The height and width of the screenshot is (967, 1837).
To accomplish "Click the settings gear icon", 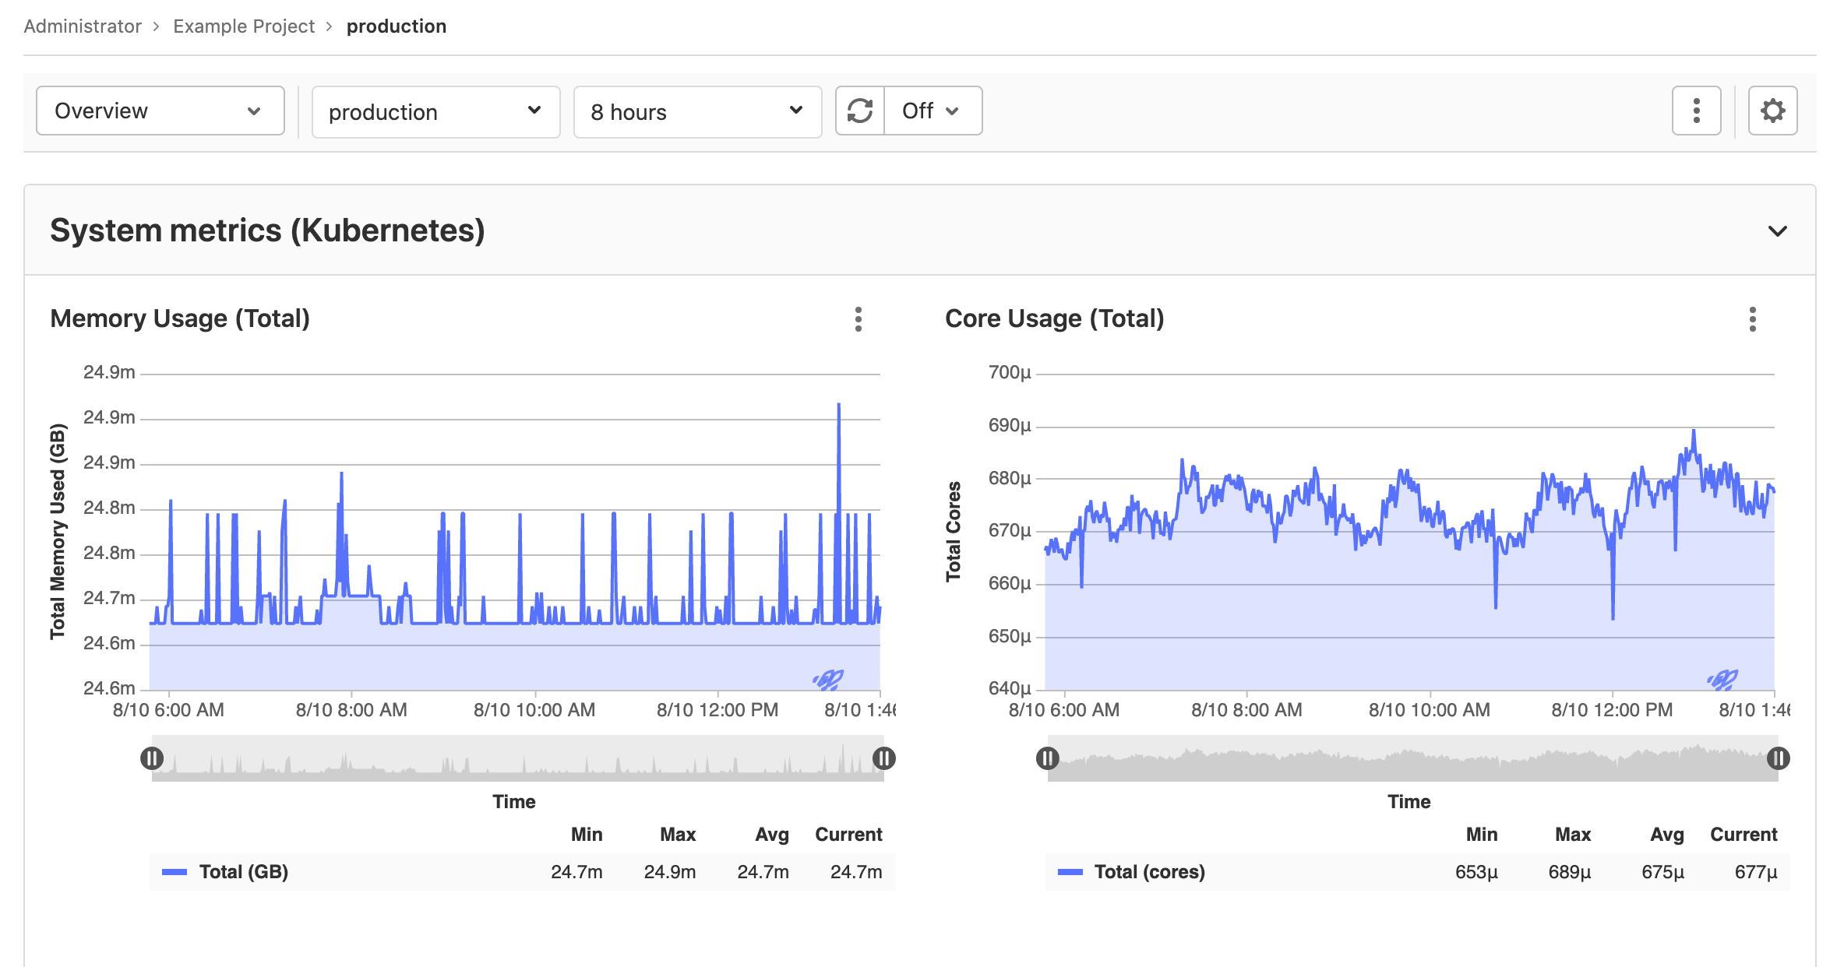I will 1772,111.
